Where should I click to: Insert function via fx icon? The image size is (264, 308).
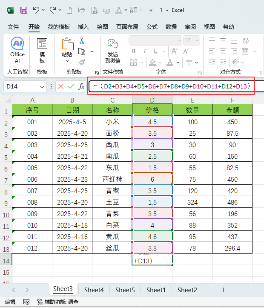(x=81, y=86)
